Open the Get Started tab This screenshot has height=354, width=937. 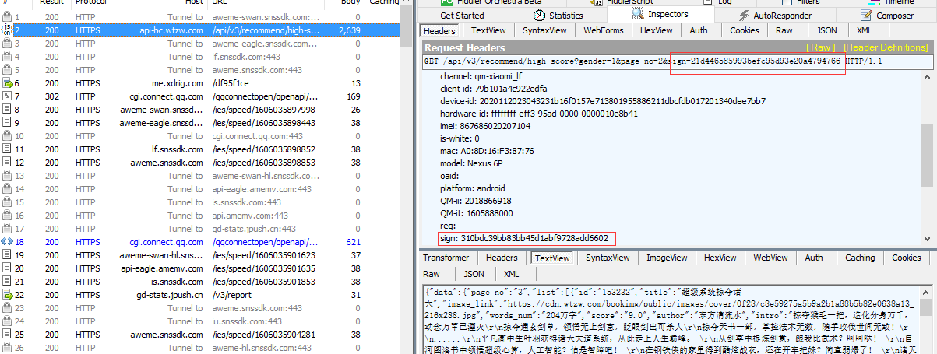point(462,15)
